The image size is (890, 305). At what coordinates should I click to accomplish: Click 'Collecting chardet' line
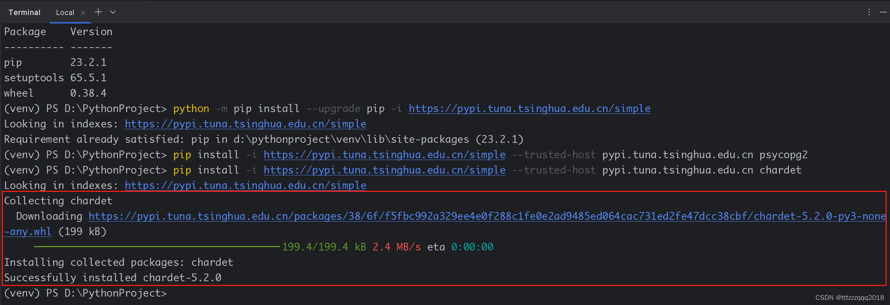click(58, 201)
